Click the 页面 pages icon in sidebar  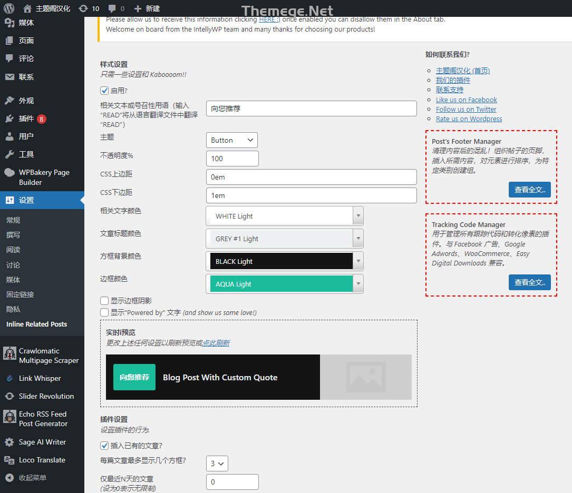pyautogui.click(x=9, y=41)
